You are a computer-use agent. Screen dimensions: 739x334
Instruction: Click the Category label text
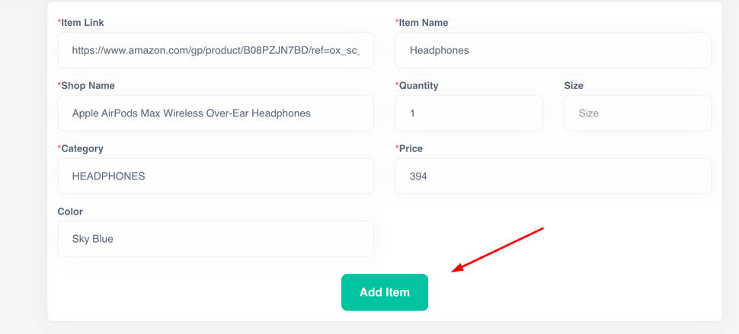82,148
